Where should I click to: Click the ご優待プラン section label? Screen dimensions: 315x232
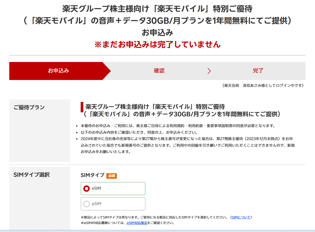(x=29, y=107)
